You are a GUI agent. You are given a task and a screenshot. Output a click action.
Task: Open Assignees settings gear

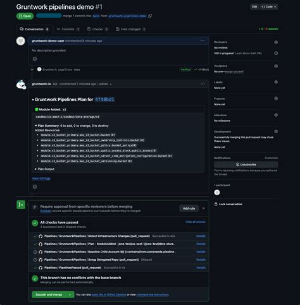coord(276,66)
